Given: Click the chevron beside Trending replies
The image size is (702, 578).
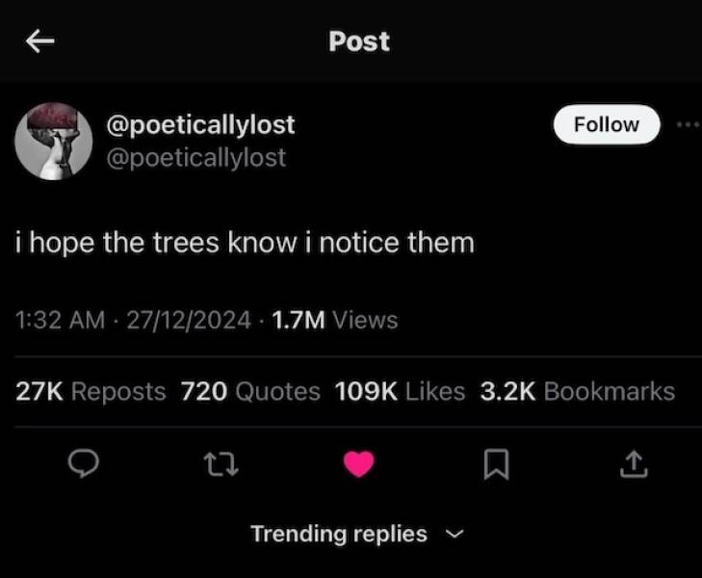Looking at the screenshot, I should click(456, 534).
